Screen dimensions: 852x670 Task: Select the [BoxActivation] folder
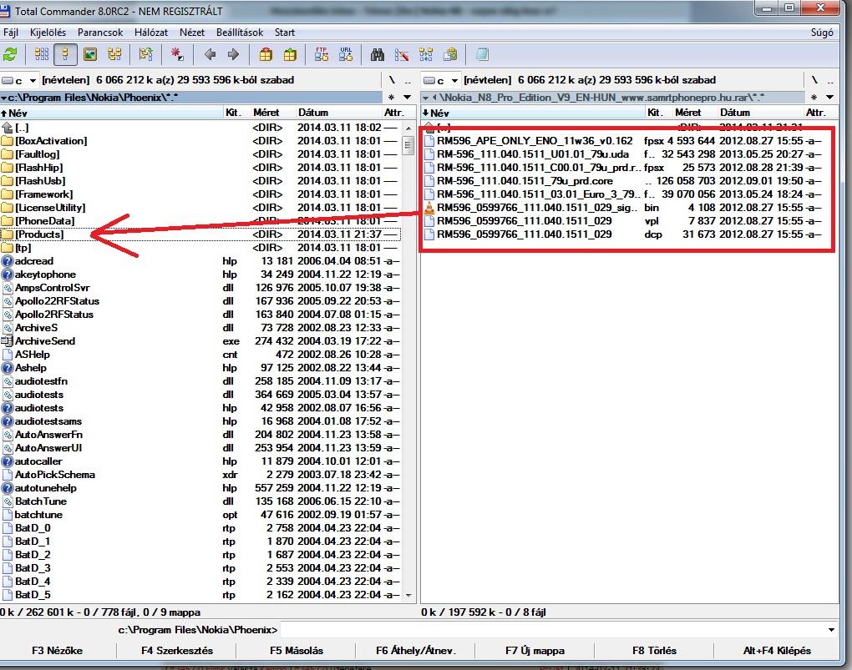coord(200,141)
